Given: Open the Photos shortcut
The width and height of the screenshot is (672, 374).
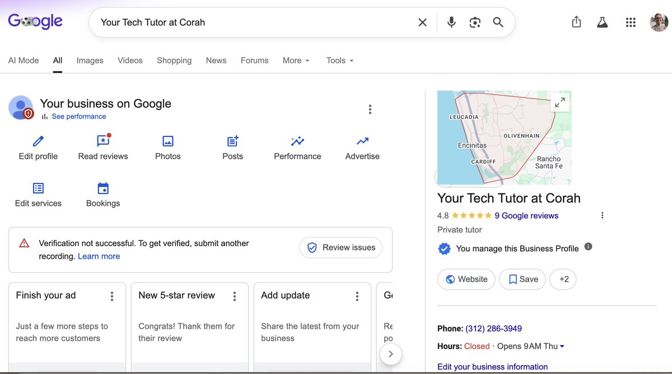Looking at the screenshot, I should coord(168,148).
